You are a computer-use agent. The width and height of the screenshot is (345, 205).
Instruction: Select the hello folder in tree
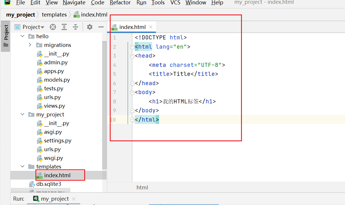pos(42,36)
